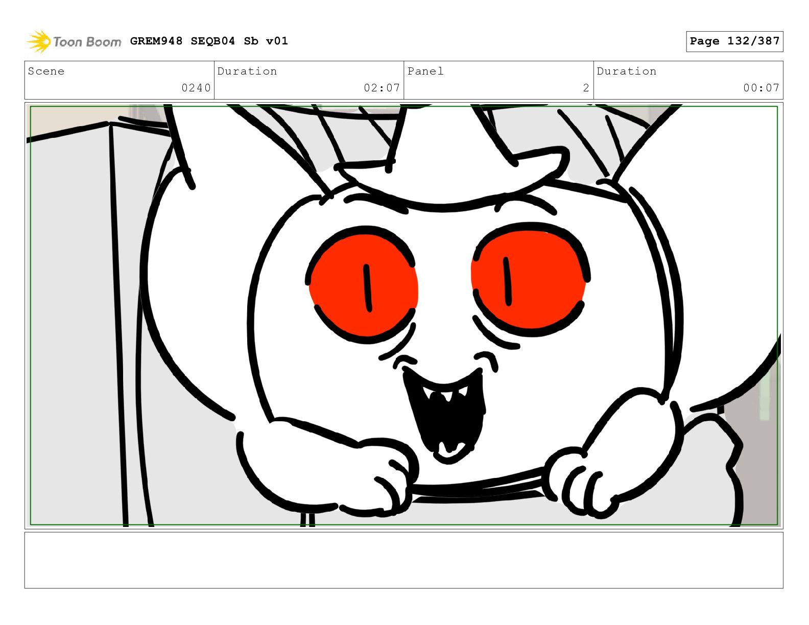Click the Duration label next to Scene
809x625 pixels.
pyautogui.click(x=247, y=71)
